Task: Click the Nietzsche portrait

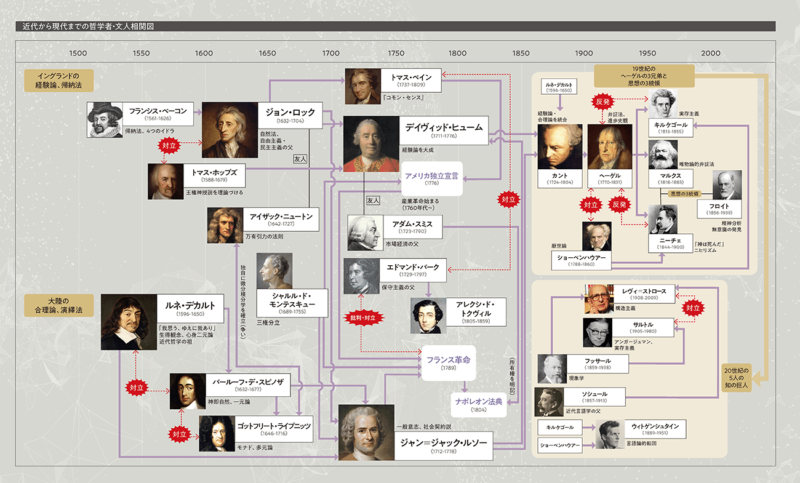Action: [x=664, y=220]
